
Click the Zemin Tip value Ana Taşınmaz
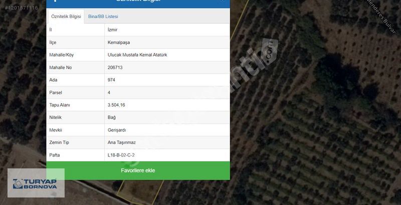[122, 143]
